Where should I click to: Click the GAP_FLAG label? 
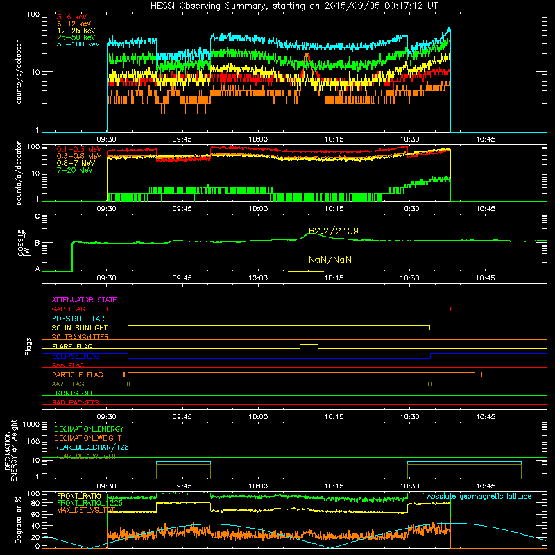[68, 309]
